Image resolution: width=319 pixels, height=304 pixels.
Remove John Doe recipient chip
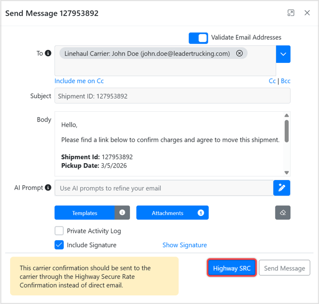tap(239, 54)
